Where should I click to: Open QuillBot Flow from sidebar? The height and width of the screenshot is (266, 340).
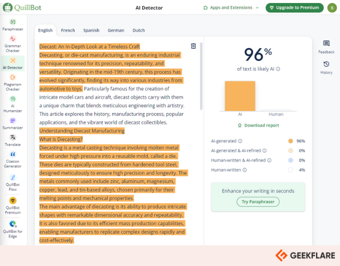12,183
